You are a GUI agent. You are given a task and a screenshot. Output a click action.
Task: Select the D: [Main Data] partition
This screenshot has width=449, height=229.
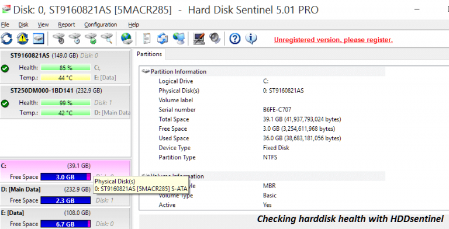point(65,195)
